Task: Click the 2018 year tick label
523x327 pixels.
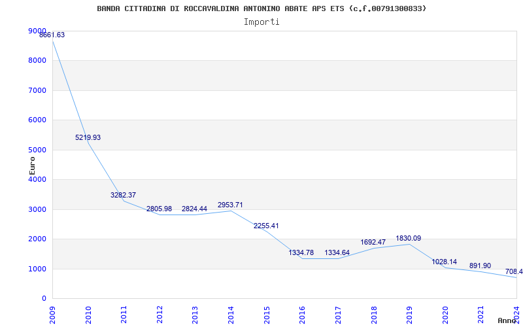Action: 373,315
